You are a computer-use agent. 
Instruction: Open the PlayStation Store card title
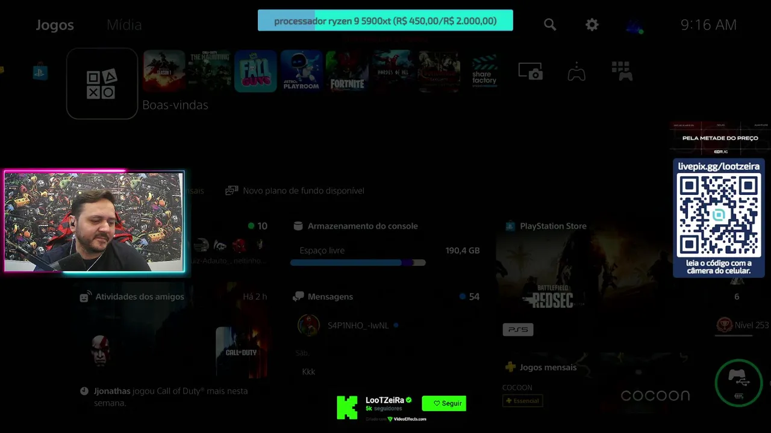pos(553,226)
